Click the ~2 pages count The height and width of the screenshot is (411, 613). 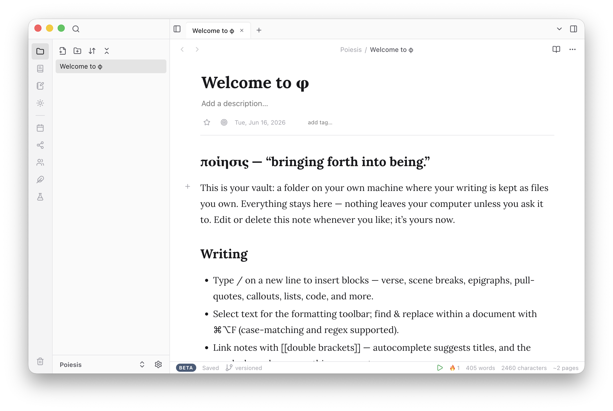click(x=565, y=368)
